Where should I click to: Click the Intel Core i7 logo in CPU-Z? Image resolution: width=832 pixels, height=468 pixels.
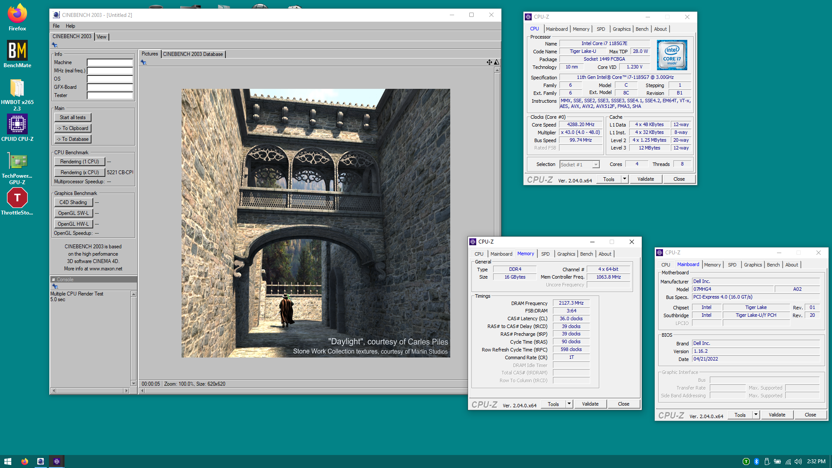click(x=672, y=55)
